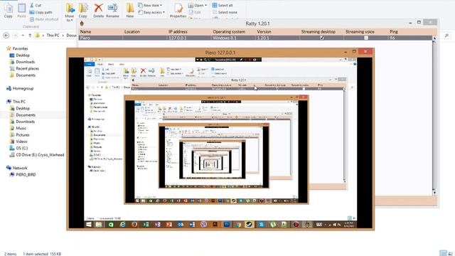455x256 pixels.
Task: Select the Piero client row in Ratty
Action: pyautogui.click(x=255, y=38)
